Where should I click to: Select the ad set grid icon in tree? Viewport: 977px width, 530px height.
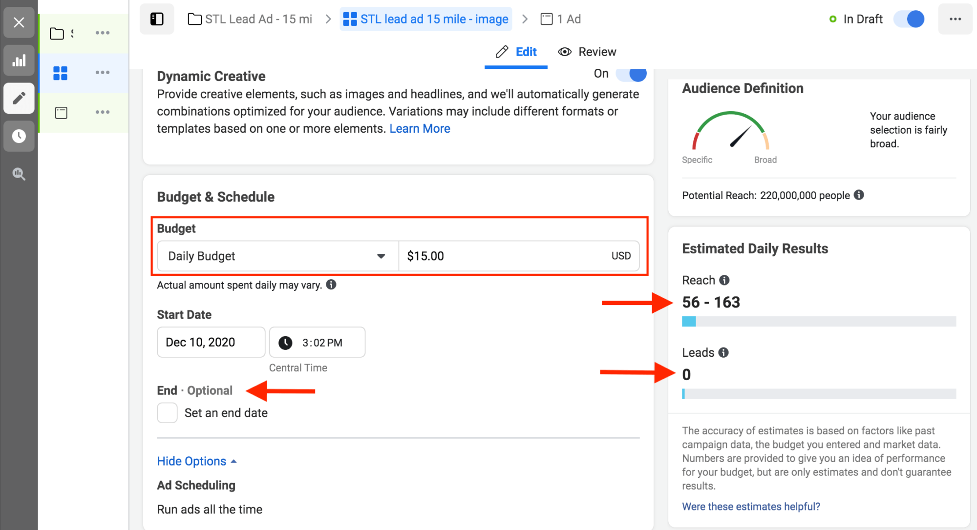click(60, 73)
